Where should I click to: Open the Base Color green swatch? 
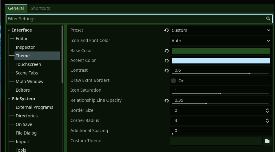pos(220,51)
